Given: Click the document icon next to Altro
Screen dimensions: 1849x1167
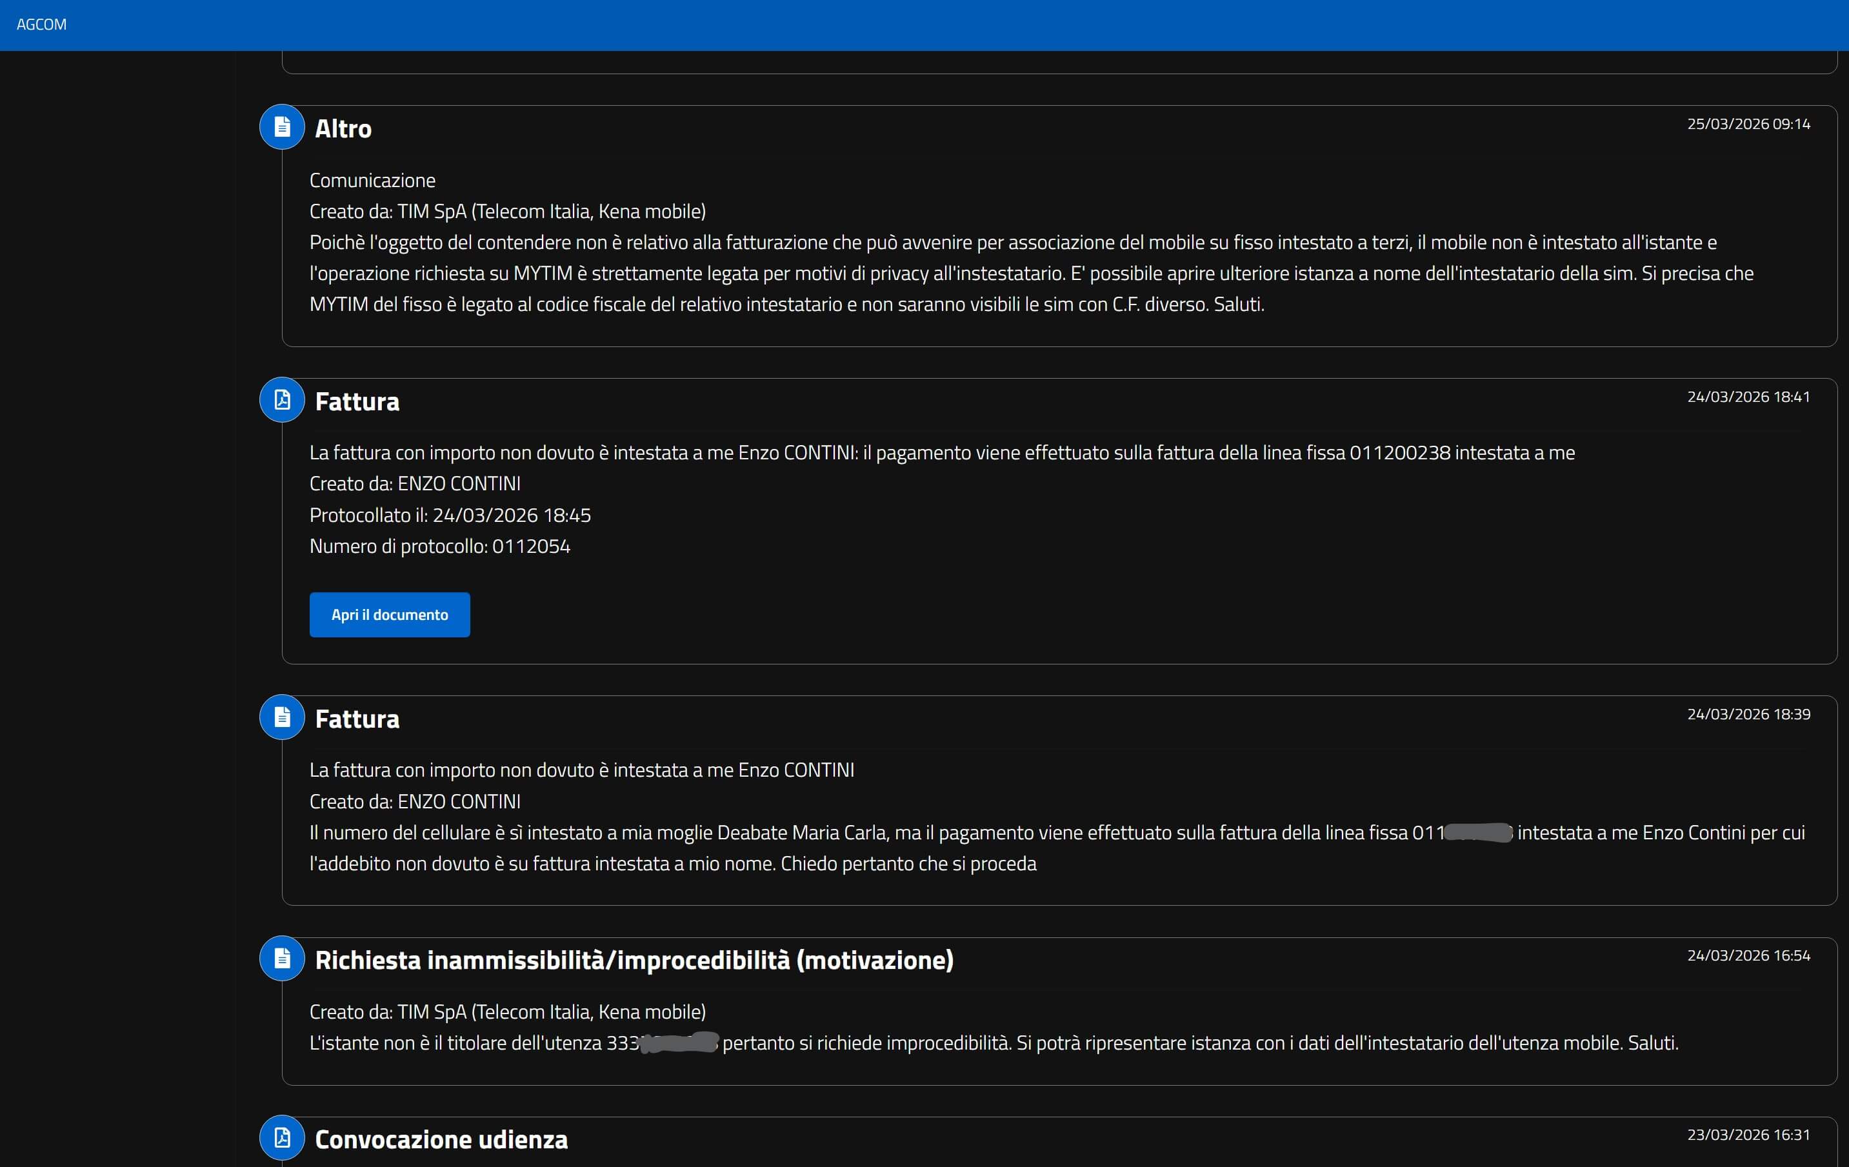Looking at the screenshot, I should 282,126.
